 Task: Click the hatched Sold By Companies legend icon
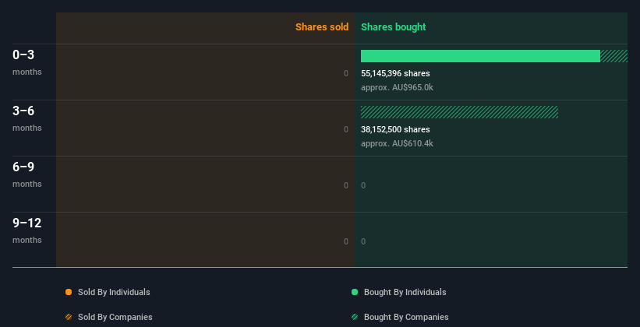point(69,317)
